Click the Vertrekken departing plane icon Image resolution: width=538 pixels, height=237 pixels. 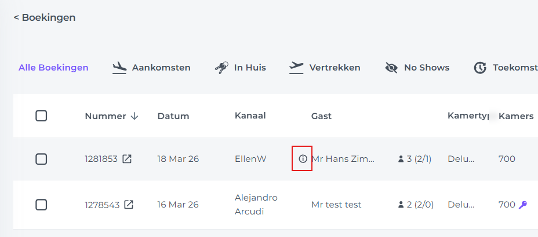[x=296, y=68]
